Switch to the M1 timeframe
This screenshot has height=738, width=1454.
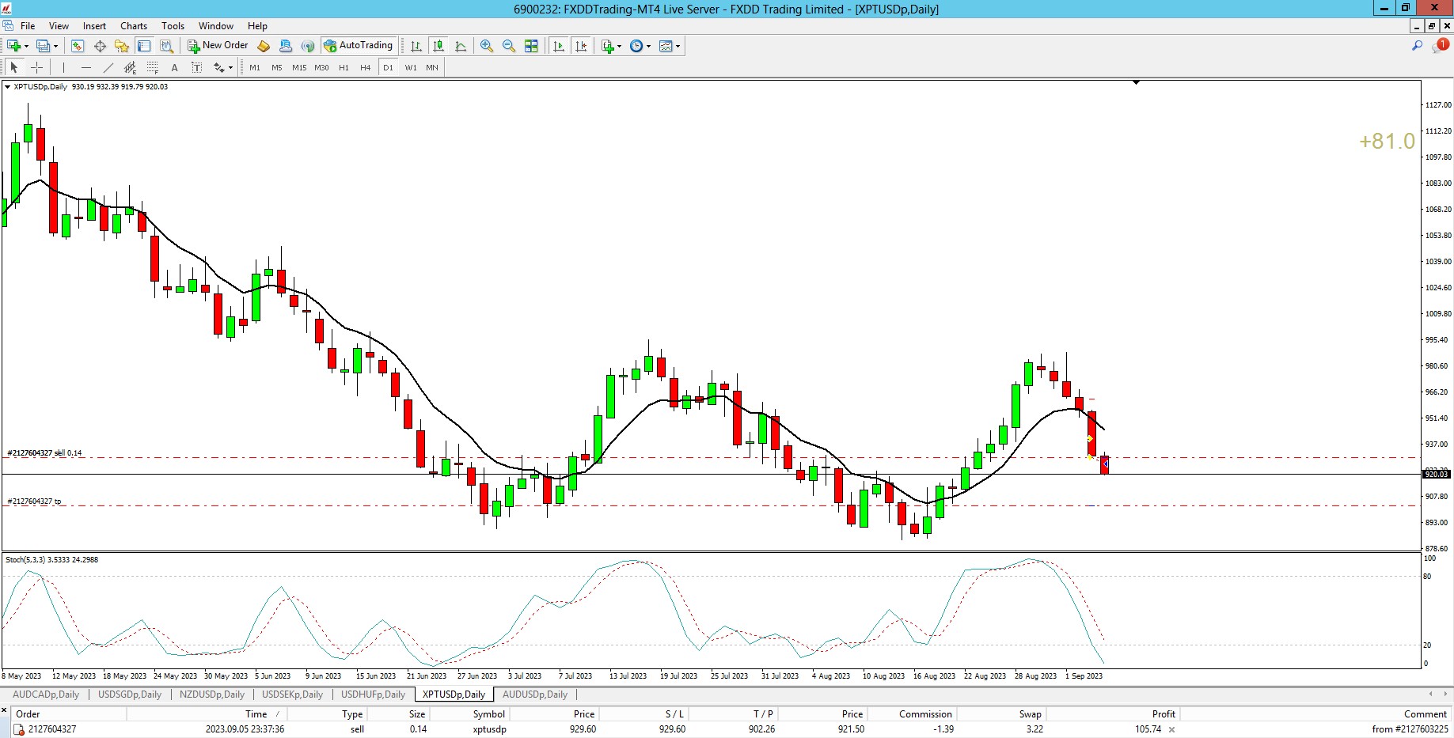254,67
